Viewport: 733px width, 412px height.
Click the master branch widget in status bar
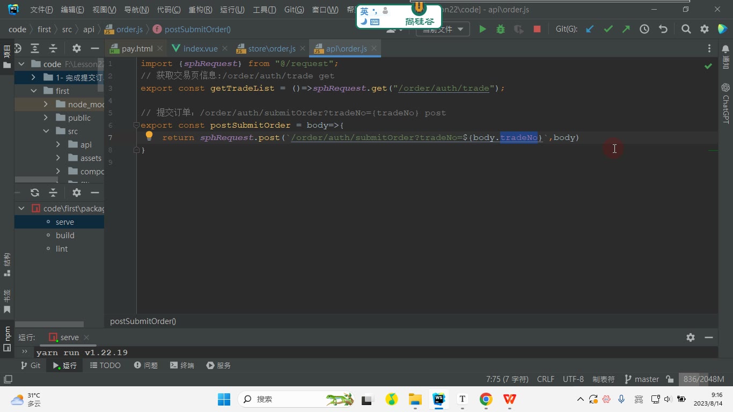[642, 379]
